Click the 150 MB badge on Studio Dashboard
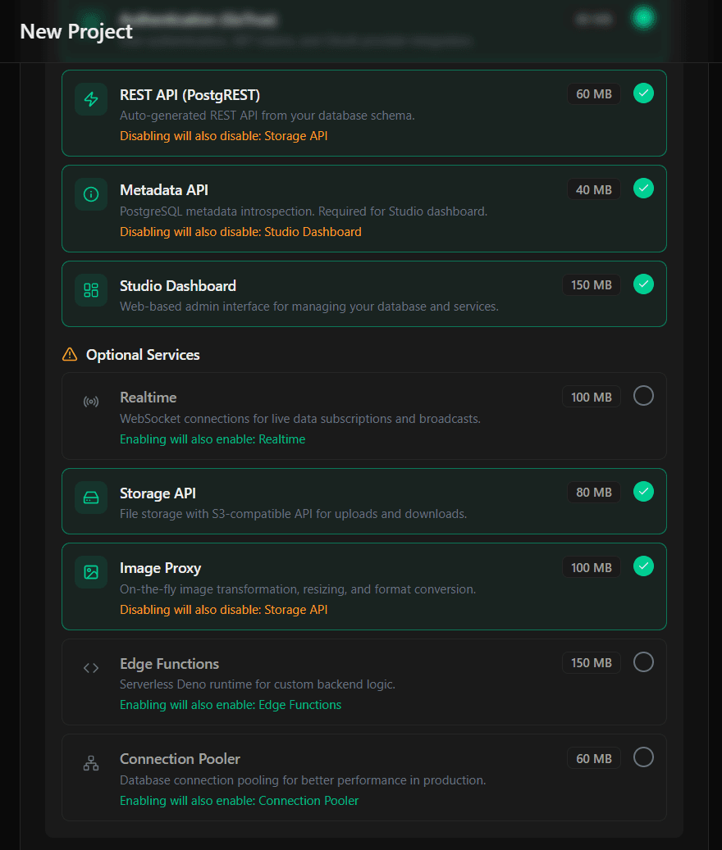Image resolution: width=722 pixels, height=850 pixels. click(x=592, y=284)
